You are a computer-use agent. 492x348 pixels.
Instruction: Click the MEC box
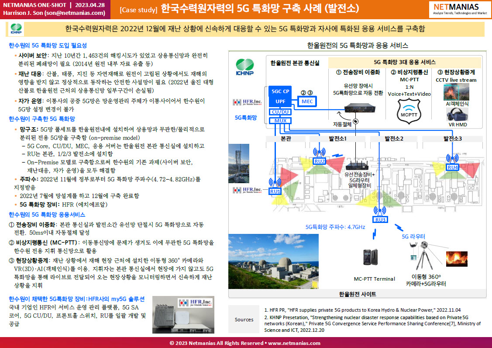(307, 101)
